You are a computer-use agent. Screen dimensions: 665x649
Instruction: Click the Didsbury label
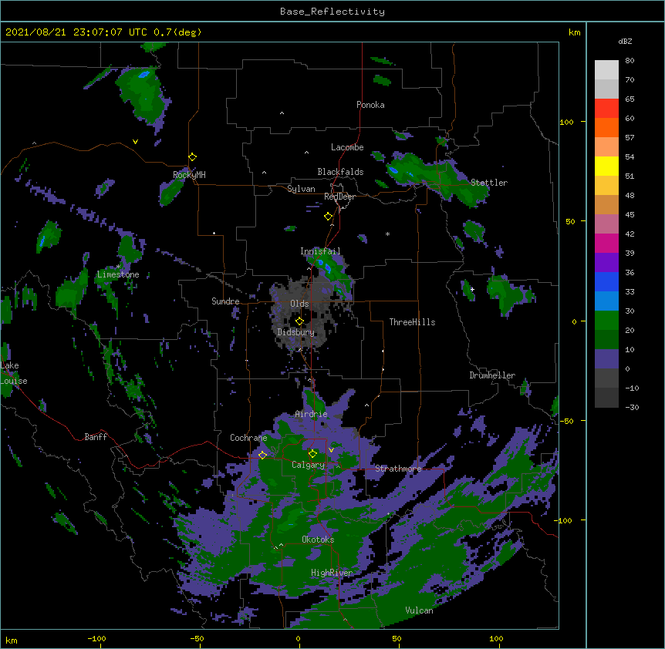tap(296, 332)
